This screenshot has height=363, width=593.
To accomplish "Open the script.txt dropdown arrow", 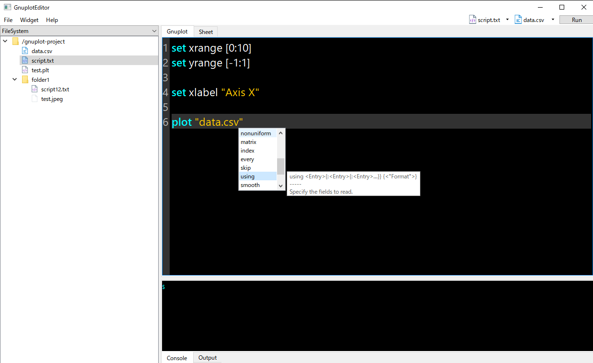I will (x=506, y=20).
